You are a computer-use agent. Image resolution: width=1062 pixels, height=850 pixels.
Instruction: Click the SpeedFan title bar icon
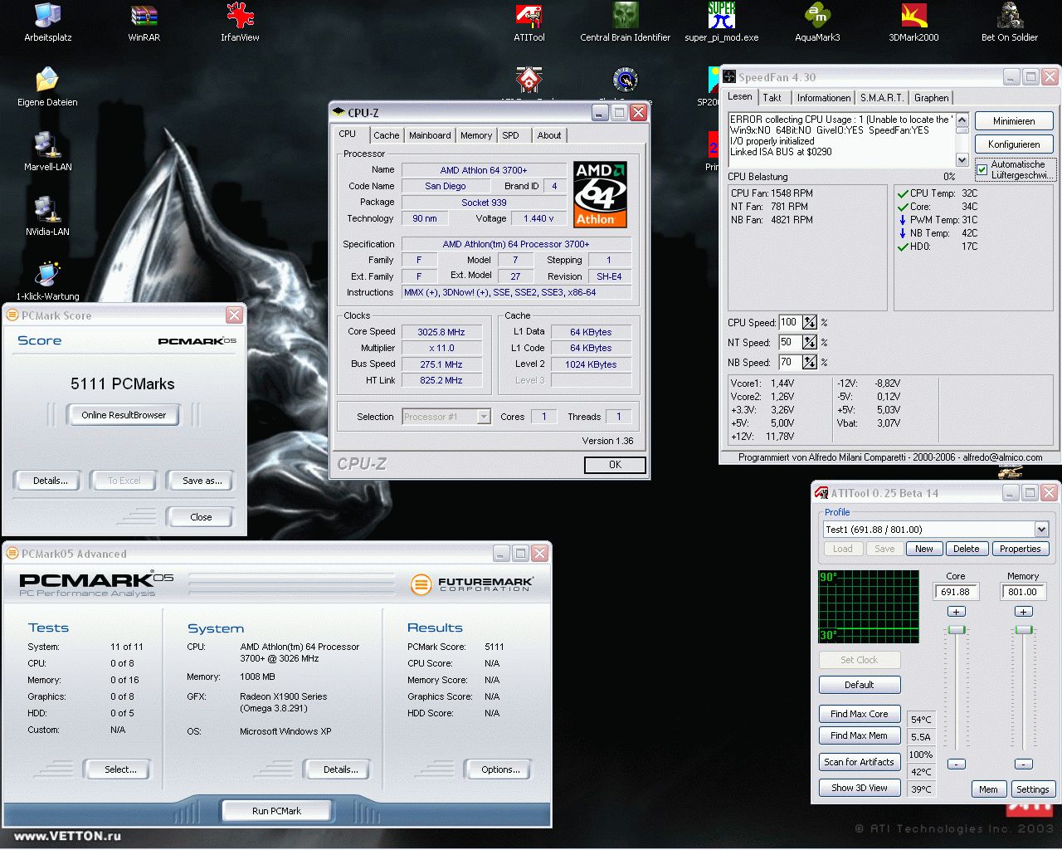tap(729, 77)
